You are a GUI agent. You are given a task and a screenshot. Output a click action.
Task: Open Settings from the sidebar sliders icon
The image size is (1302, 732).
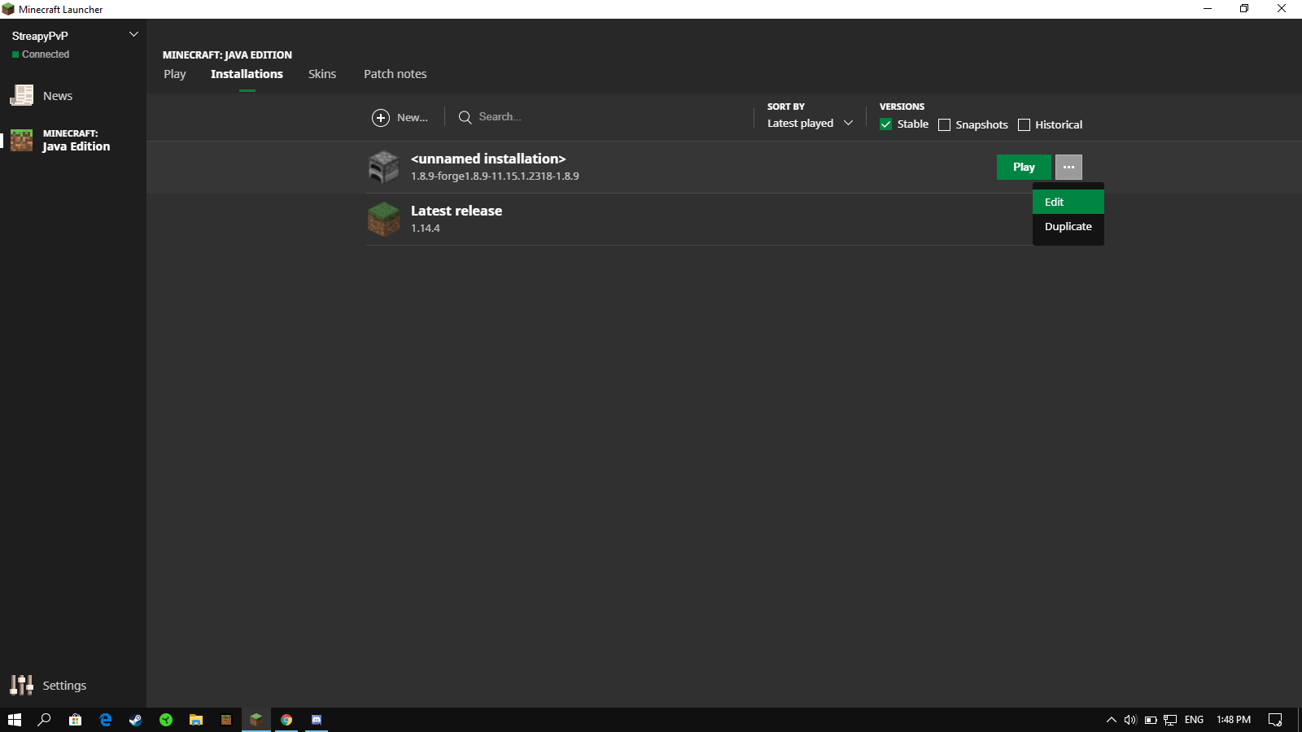(22, 685)
